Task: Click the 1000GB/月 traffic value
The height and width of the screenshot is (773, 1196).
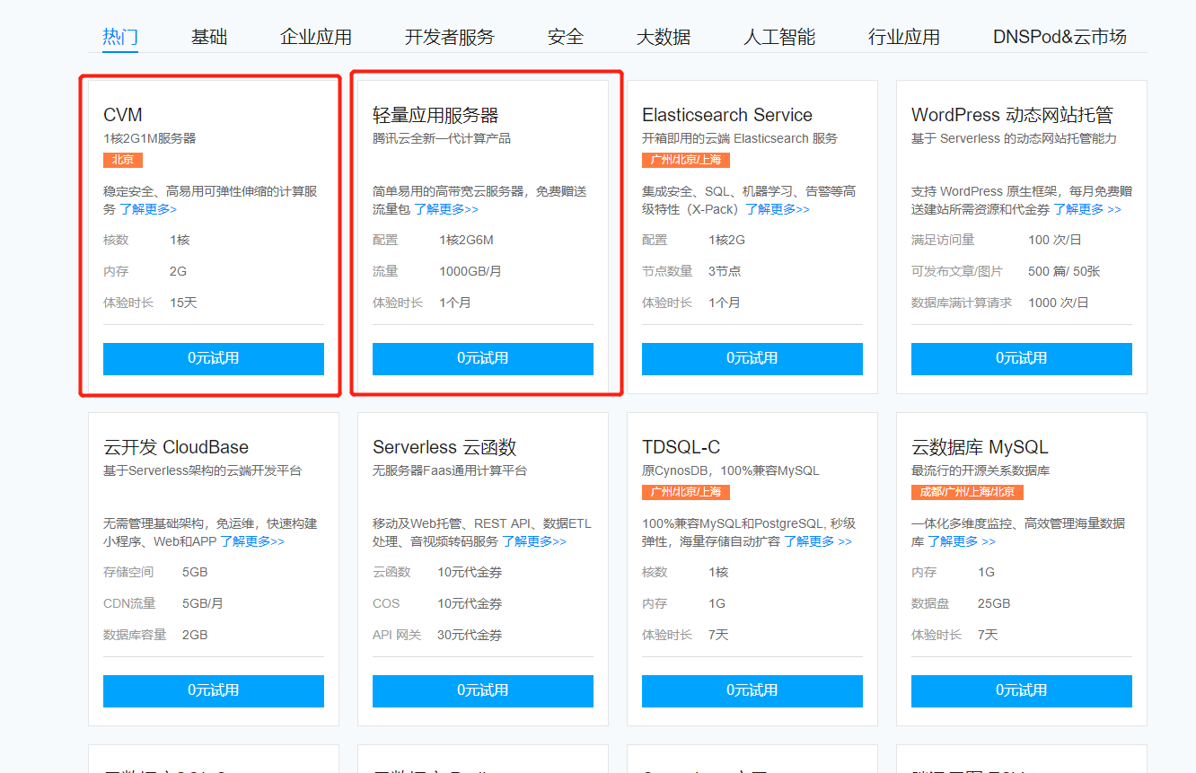Action: 470,271
